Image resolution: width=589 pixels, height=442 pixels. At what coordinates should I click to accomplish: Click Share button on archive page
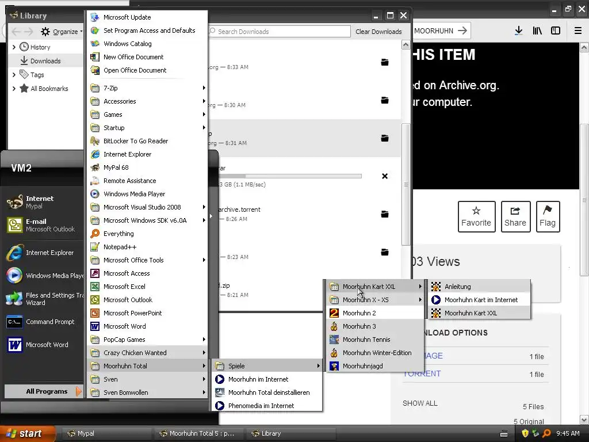point(515,216)
